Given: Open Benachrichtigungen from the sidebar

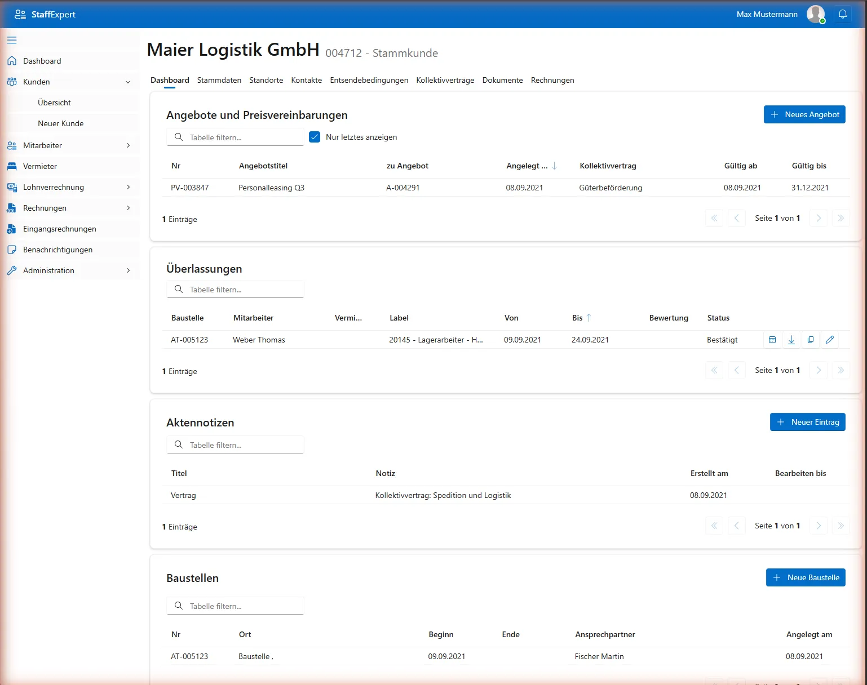Looking at the screenshot, I should click(x=57, y=250).
